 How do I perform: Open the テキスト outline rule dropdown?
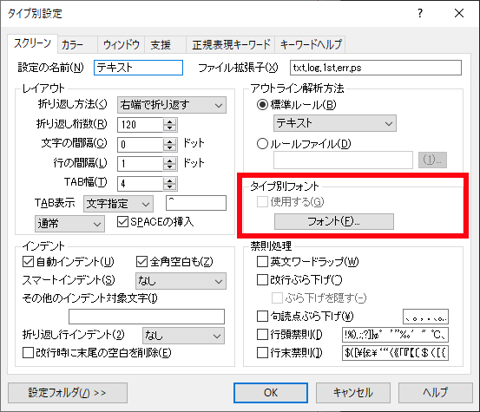(x=335, y=123)
